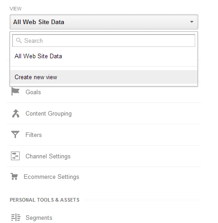218x223 pixels.
Task: Click the Goals flag icon
Action: (x=16, y=91)
